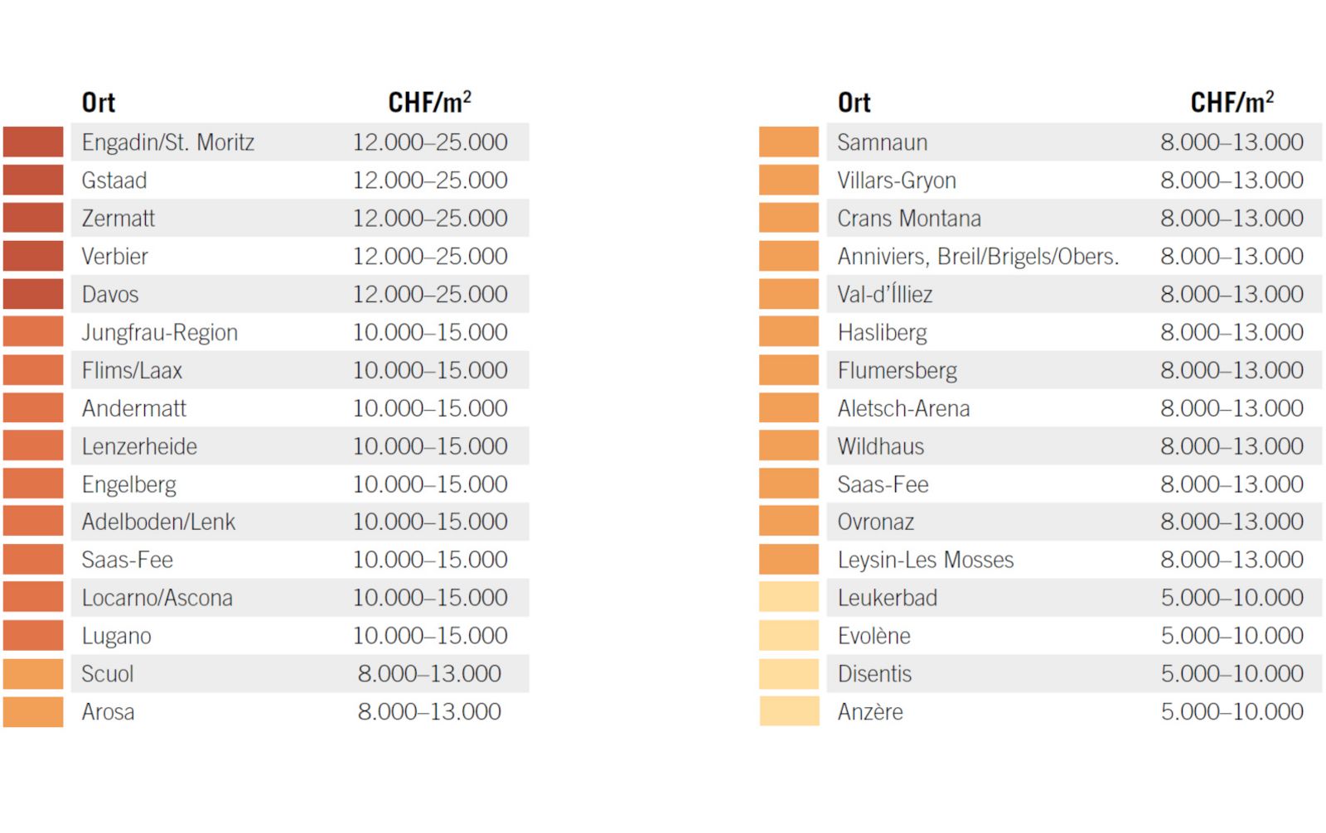The width and height of the screenshot is (1326, 833).
Task: Select the Villars-Gryon entry
Action: 897,181
